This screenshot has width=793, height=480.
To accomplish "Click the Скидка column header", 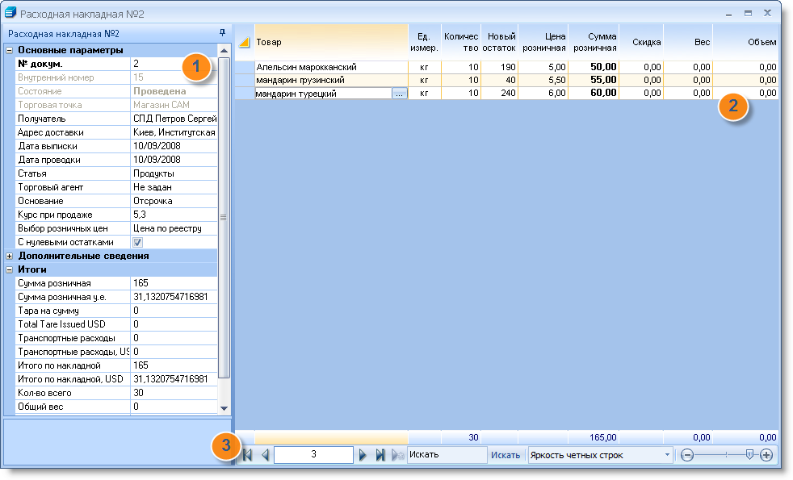I will tap(641, 43).
